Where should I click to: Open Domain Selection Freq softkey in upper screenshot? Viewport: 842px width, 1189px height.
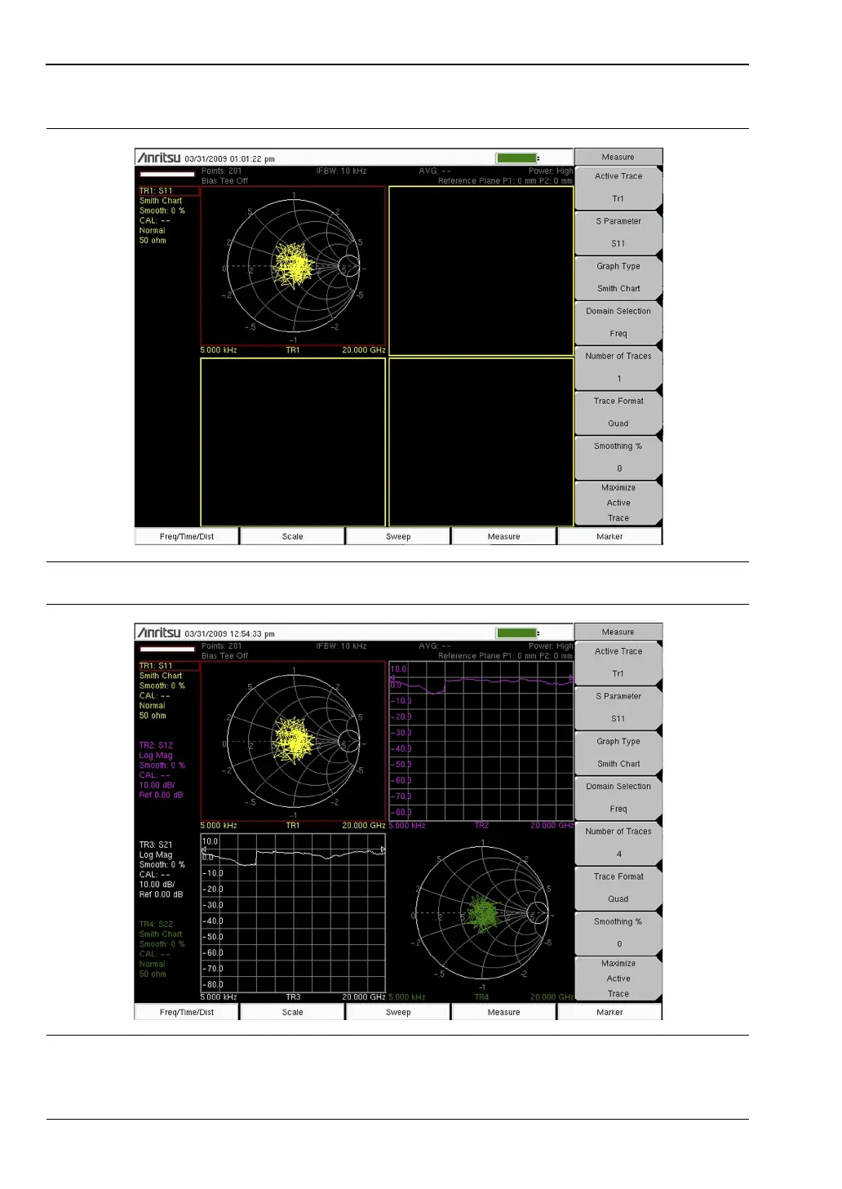618,322
